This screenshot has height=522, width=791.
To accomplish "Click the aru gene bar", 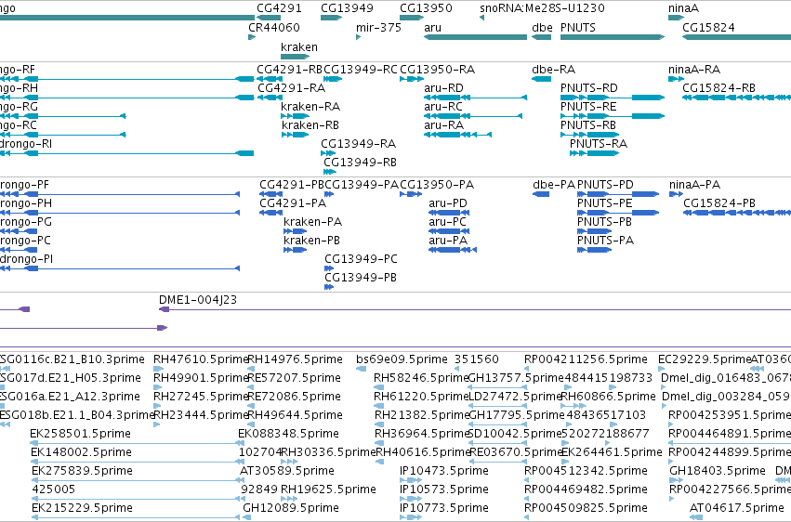I will tap(475, 37).
